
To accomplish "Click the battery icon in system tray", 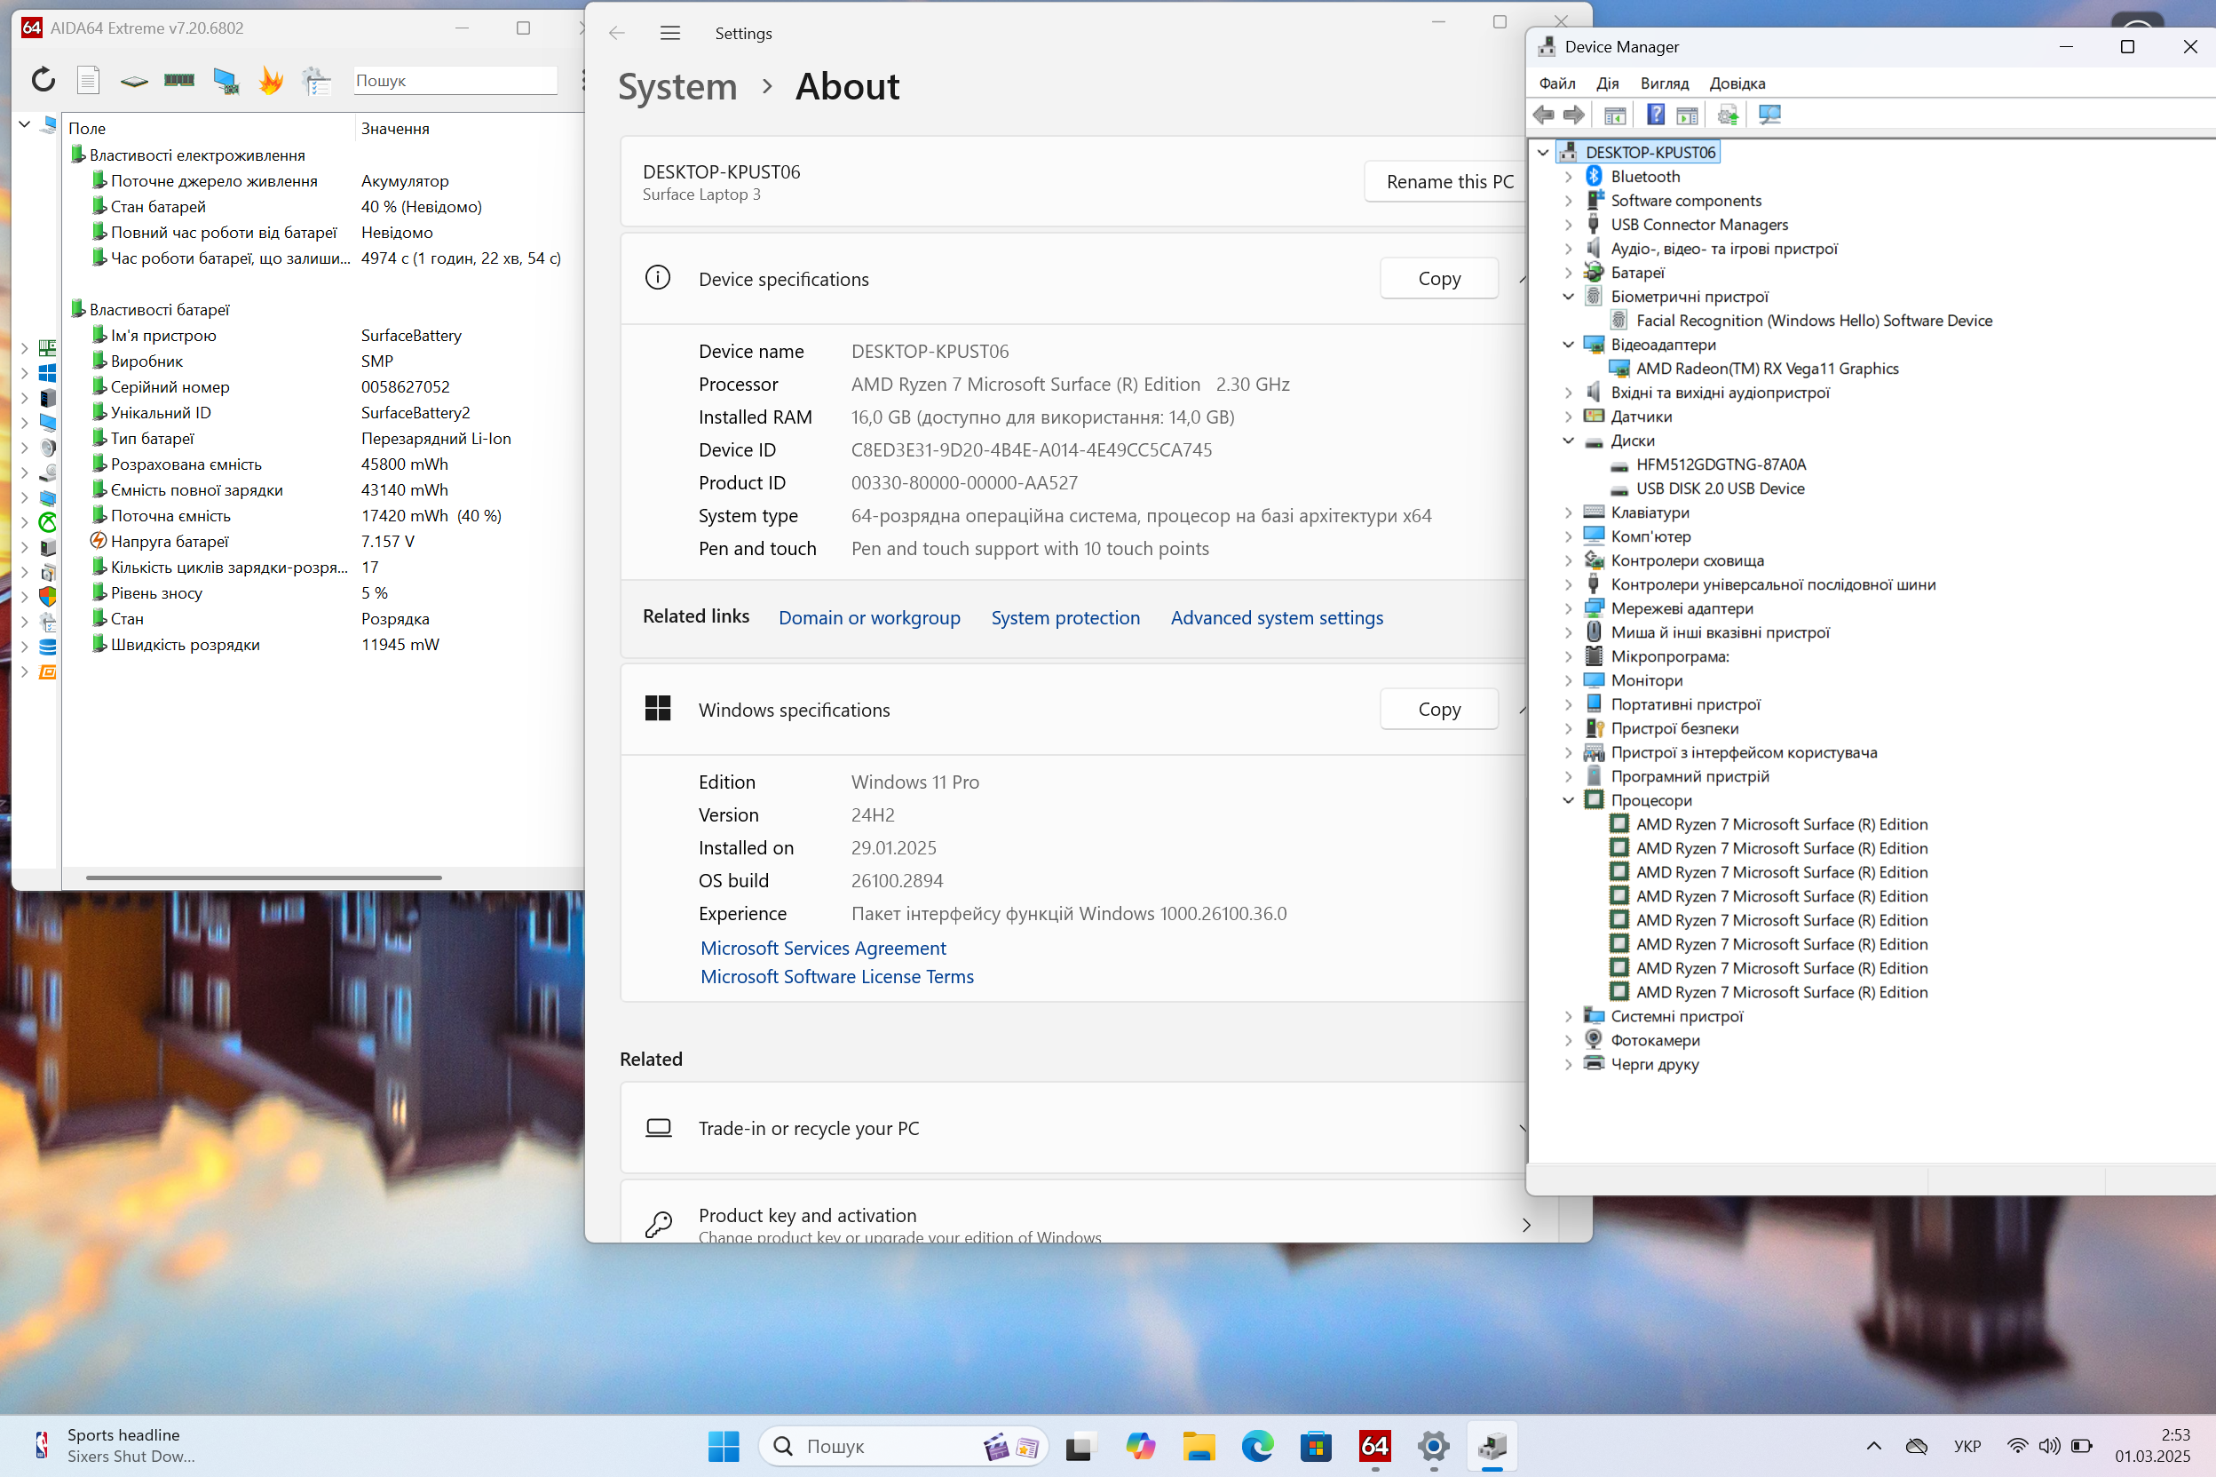I will (x=2082, y=1446).
